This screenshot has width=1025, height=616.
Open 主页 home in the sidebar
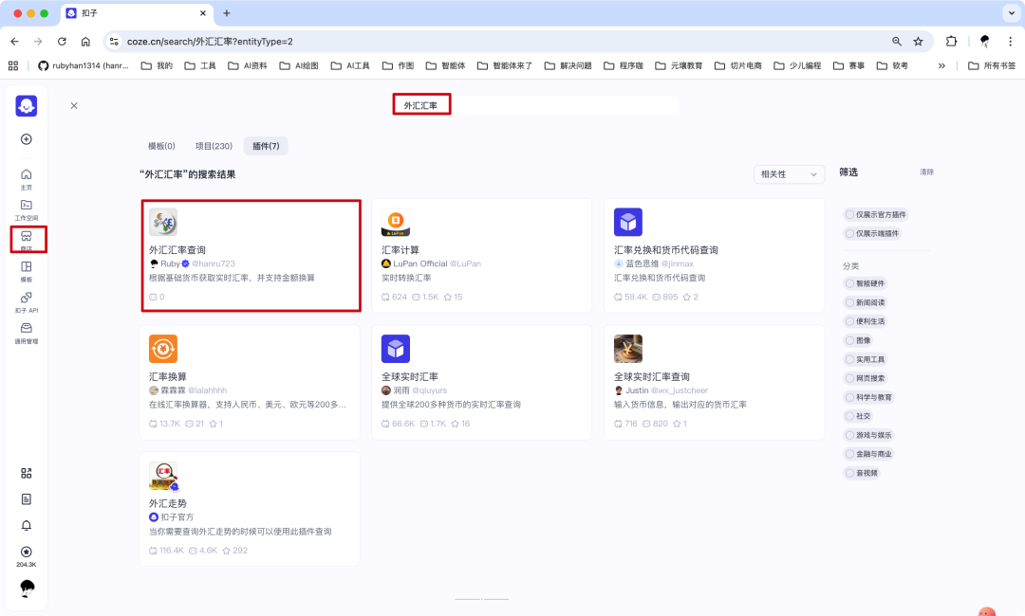pyautogui.click(x=27, y=178)
